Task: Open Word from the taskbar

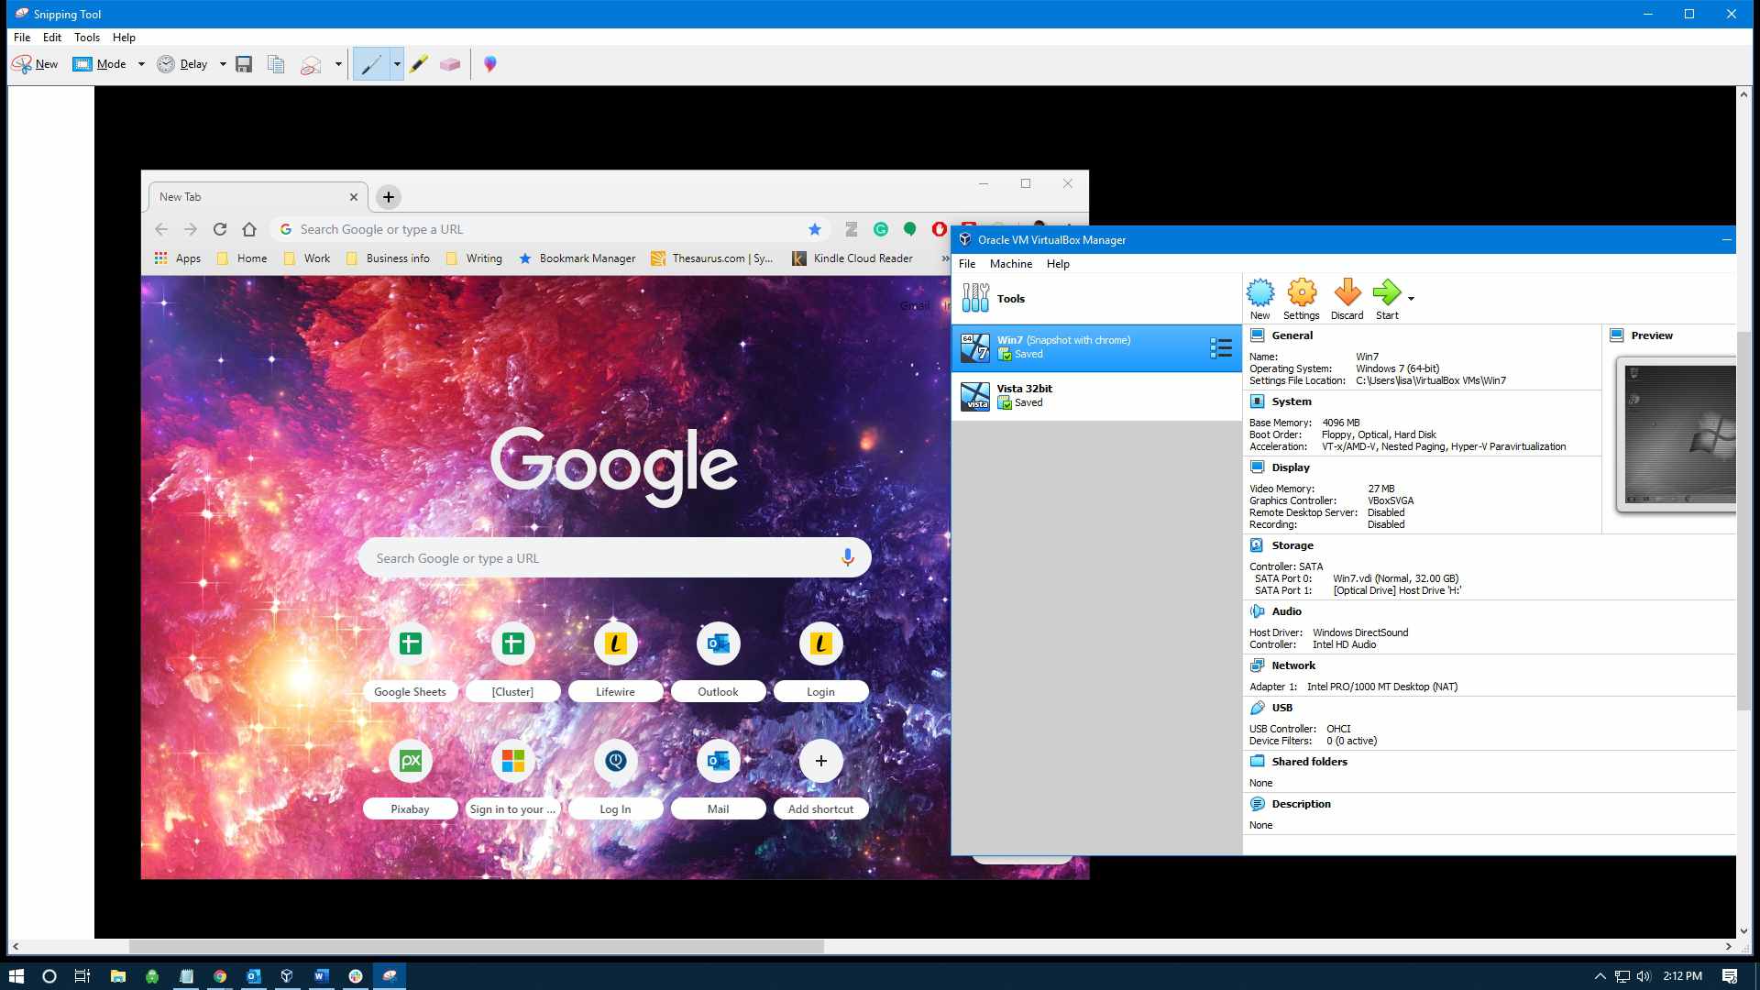Action: (x=321, y=976)
